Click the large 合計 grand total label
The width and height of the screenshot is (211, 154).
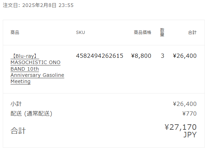pyautogui.click(x=18, y=131)
